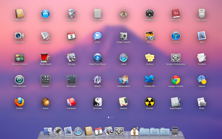
Task: Open Firefox
Action: pos(19,102)
